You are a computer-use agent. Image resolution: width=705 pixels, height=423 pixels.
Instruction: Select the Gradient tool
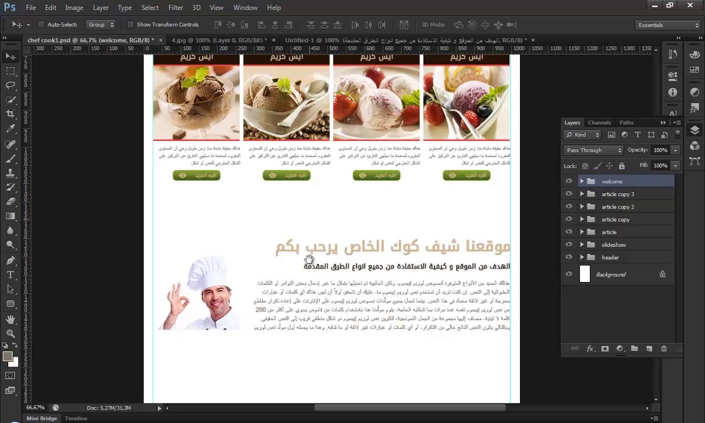pos(11,216)
